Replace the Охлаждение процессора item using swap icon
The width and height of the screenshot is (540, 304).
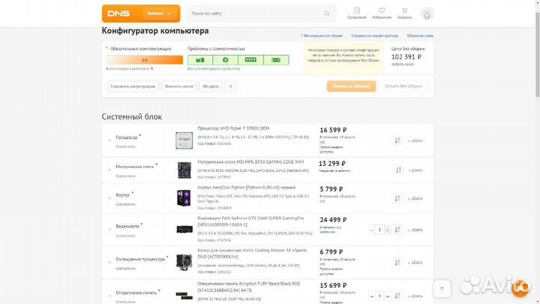click(397, 262)
